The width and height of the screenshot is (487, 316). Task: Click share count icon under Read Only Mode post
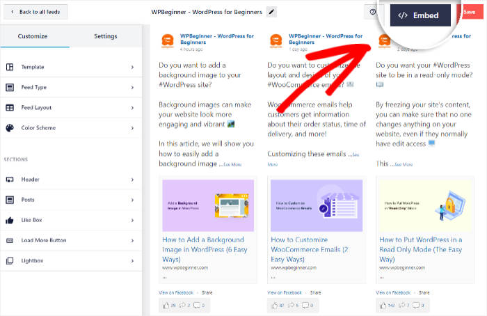click(402, 305)
